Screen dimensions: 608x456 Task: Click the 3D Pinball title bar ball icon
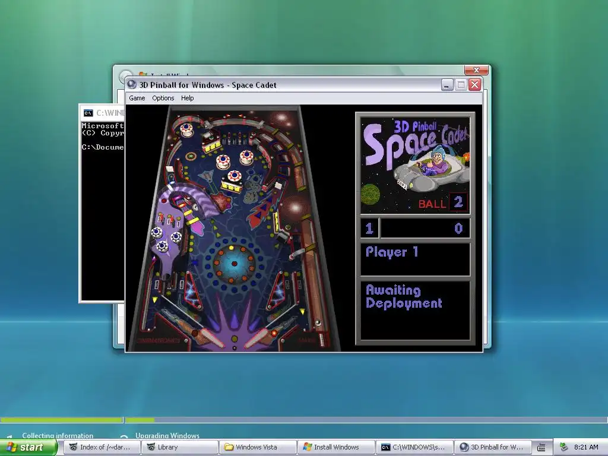(132, 84)
